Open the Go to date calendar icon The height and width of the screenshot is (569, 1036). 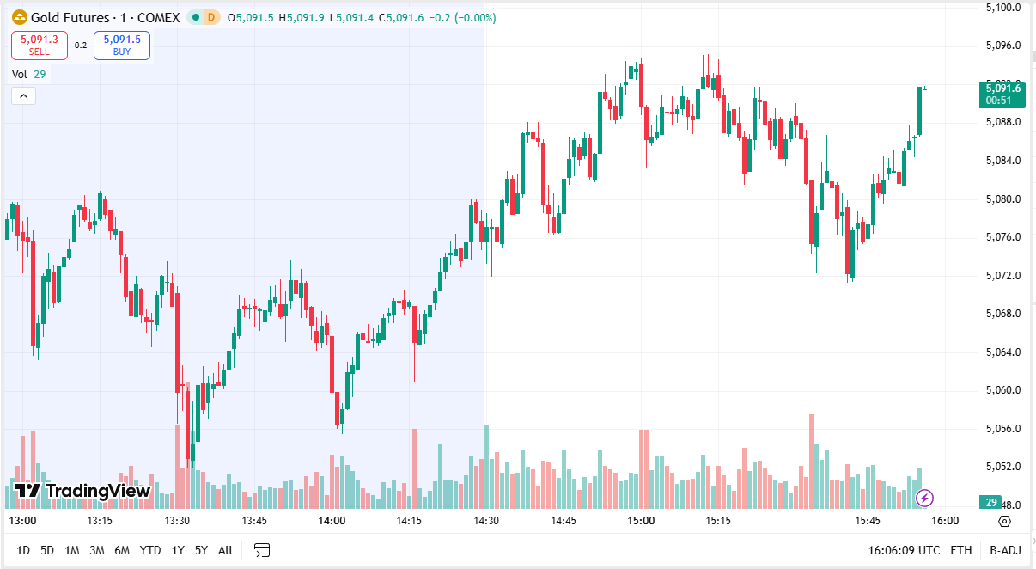pyautogui.click(x=262, y=550)
